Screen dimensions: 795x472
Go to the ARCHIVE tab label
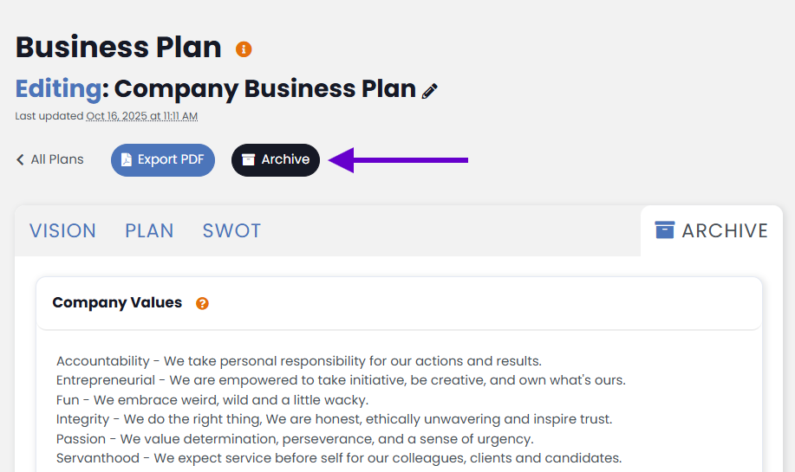(x=725, y=230)
